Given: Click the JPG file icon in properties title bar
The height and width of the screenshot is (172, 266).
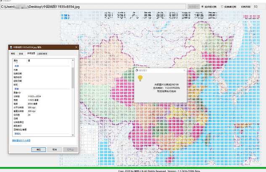Looking at the screenshot, I should pyautogui.click(x=11, y=48).
